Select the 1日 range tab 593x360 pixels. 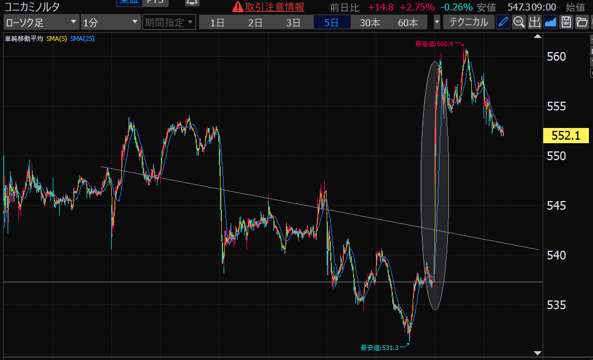click(217, 23)
